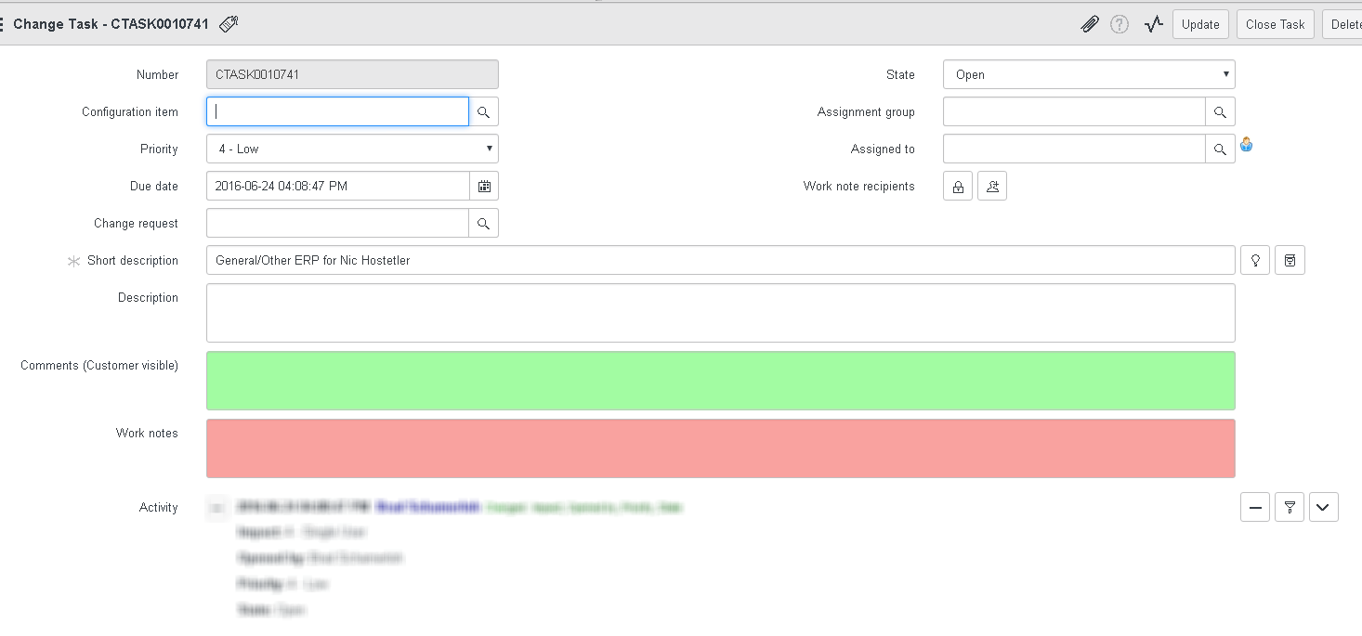Click inside the Description text area
This screenshot has width=1362, height=636.
tap(721, 313)
